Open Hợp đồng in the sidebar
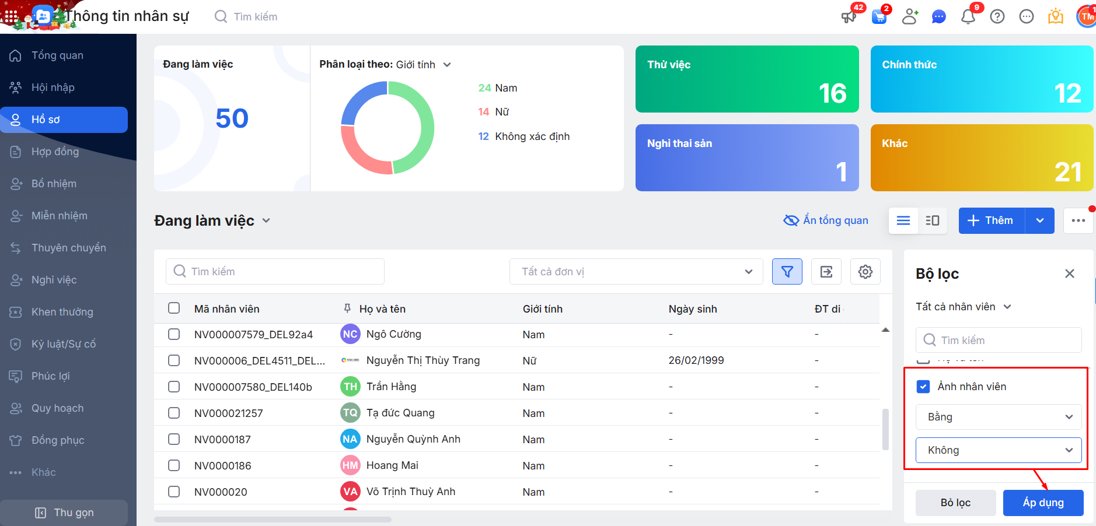 [x=55, y=152]
